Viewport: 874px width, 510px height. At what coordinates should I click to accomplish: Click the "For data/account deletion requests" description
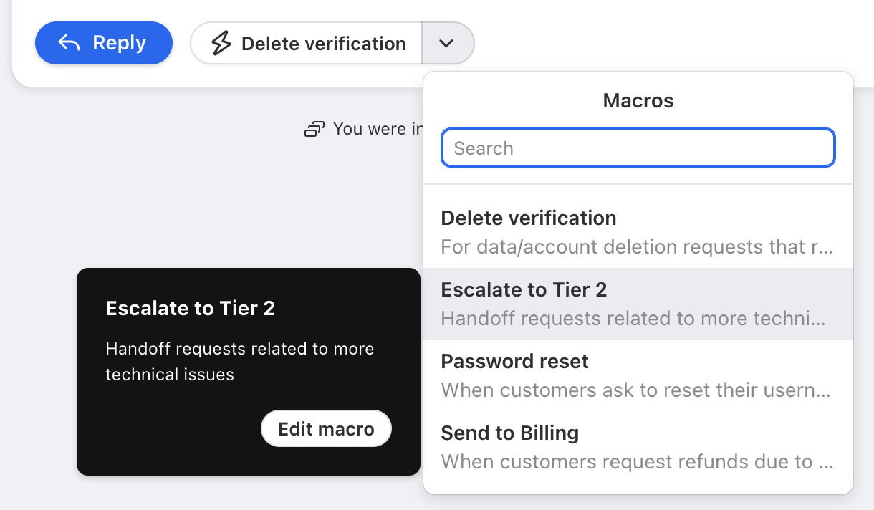[637, 247]
